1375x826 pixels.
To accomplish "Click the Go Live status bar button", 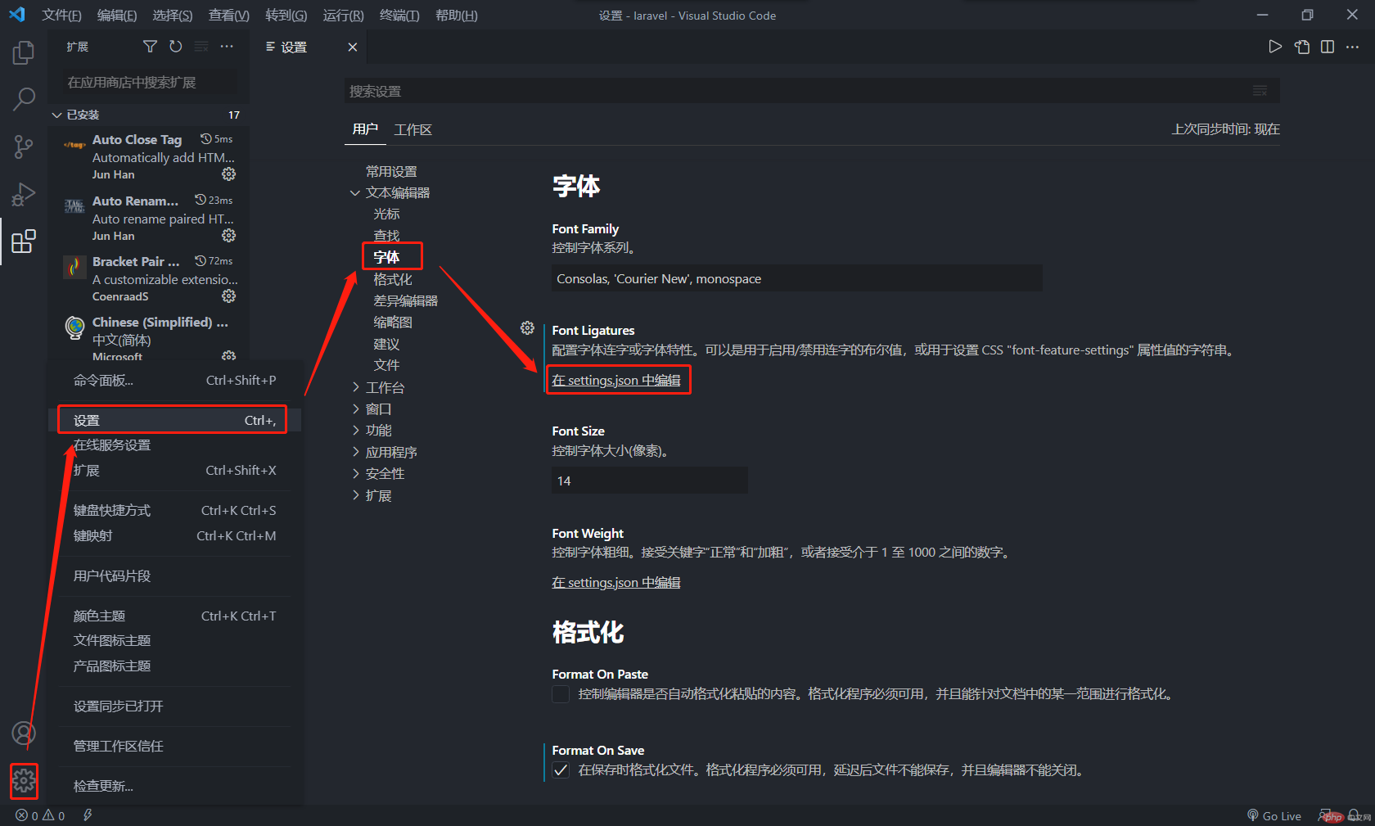I will pyautogui.click(x=1274, y=816).
